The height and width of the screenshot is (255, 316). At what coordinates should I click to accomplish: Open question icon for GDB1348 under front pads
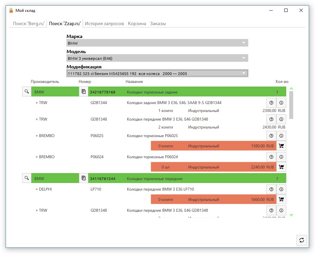[x=271, y=210]
